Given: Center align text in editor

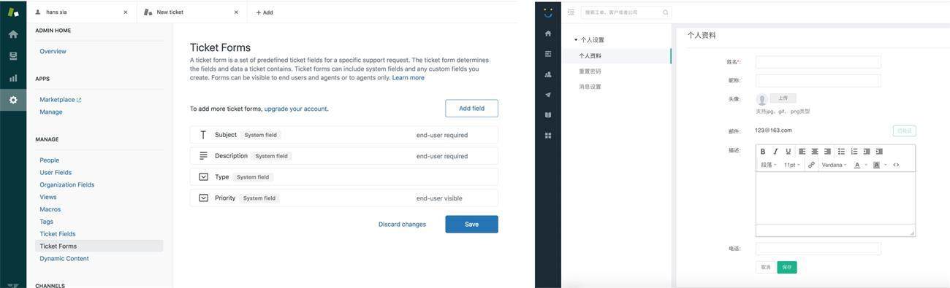Looking at the screenshot, I should 815,152.
